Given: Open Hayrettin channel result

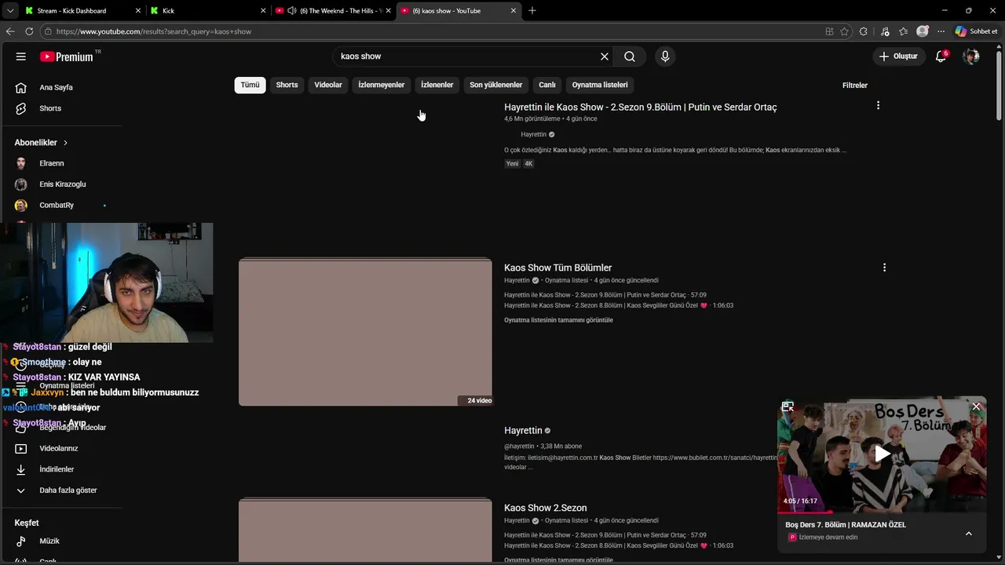Looking at the screenshot, I should (523, 431).
